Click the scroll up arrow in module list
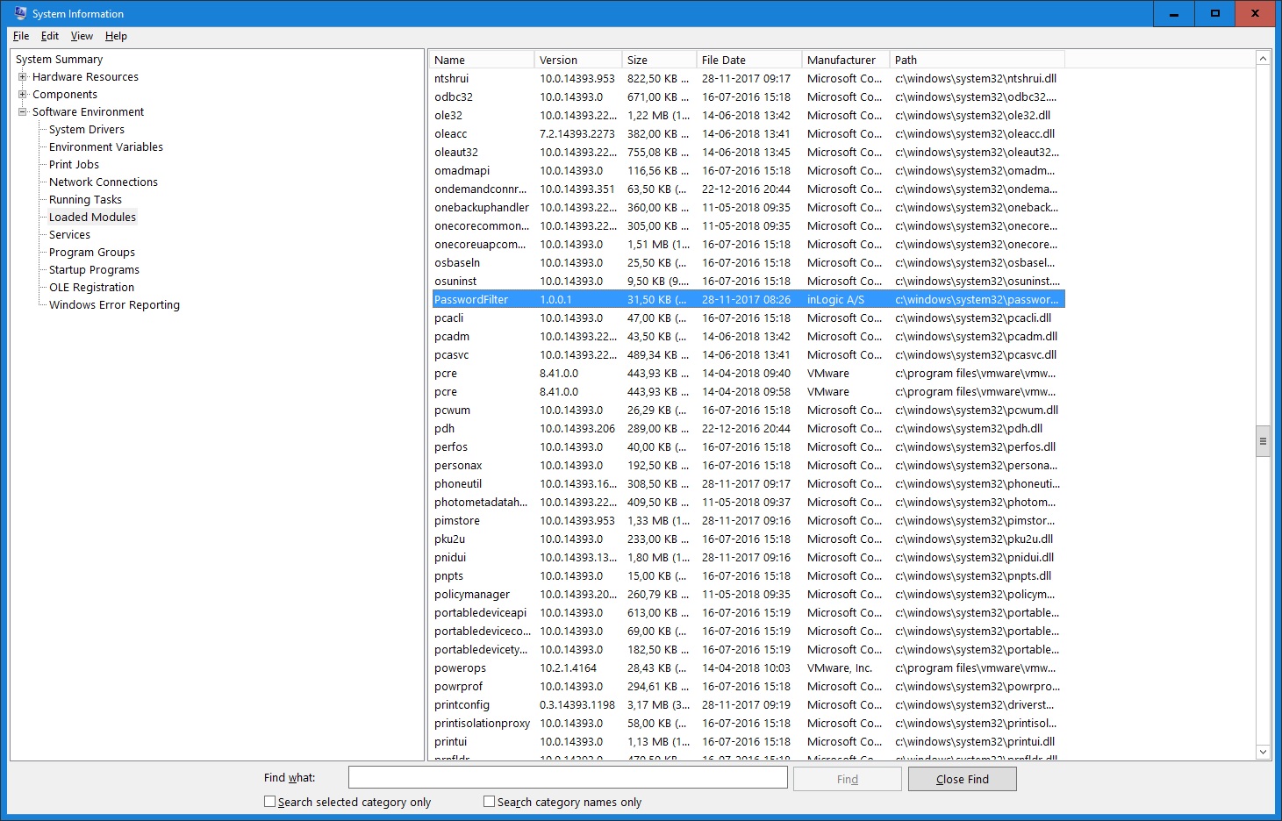Screen dimensions: 1282x821 pos(1264,59)
